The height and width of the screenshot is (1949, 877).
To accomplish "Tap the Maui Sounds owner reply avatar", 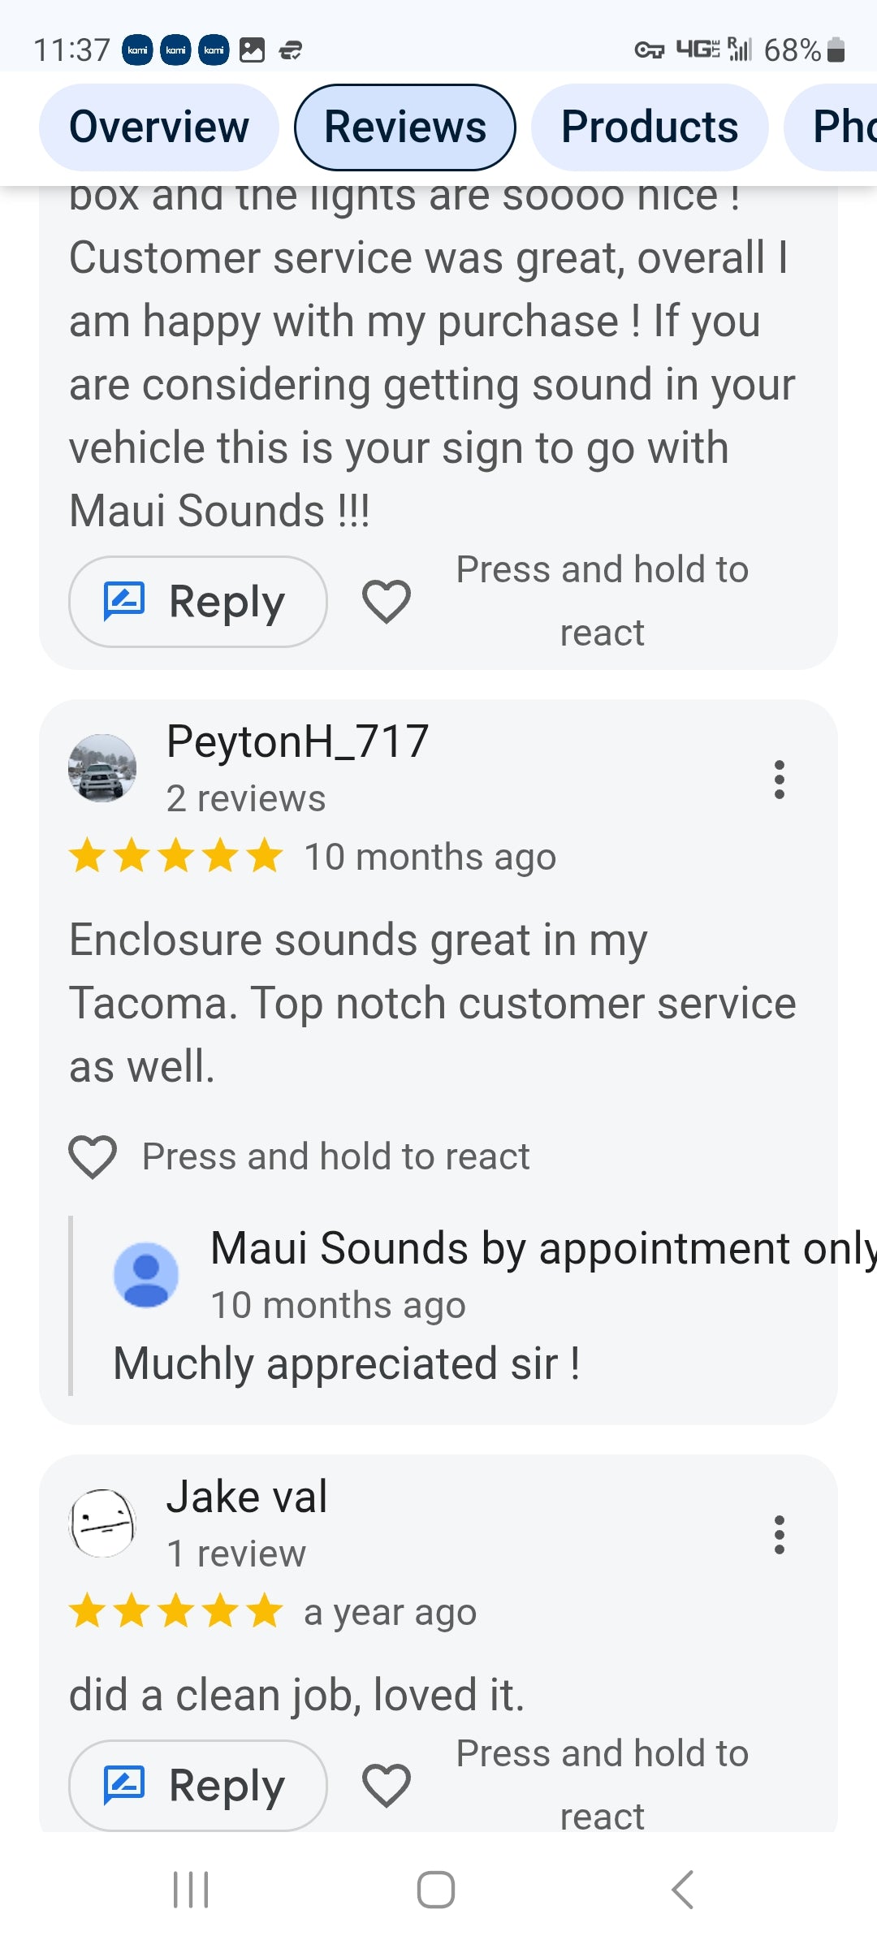I will point(146,1274).
